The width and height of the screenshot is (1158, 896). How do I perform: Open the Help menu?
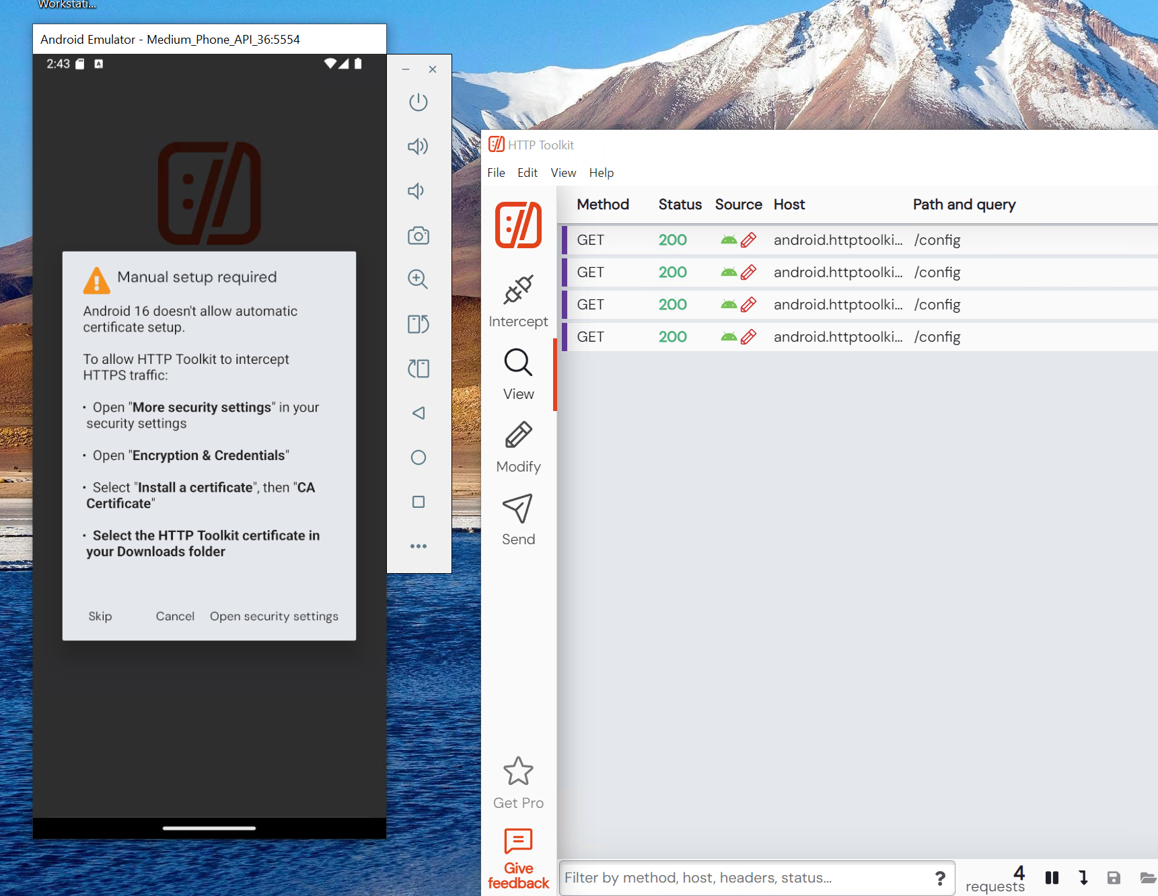click(601, 173)
